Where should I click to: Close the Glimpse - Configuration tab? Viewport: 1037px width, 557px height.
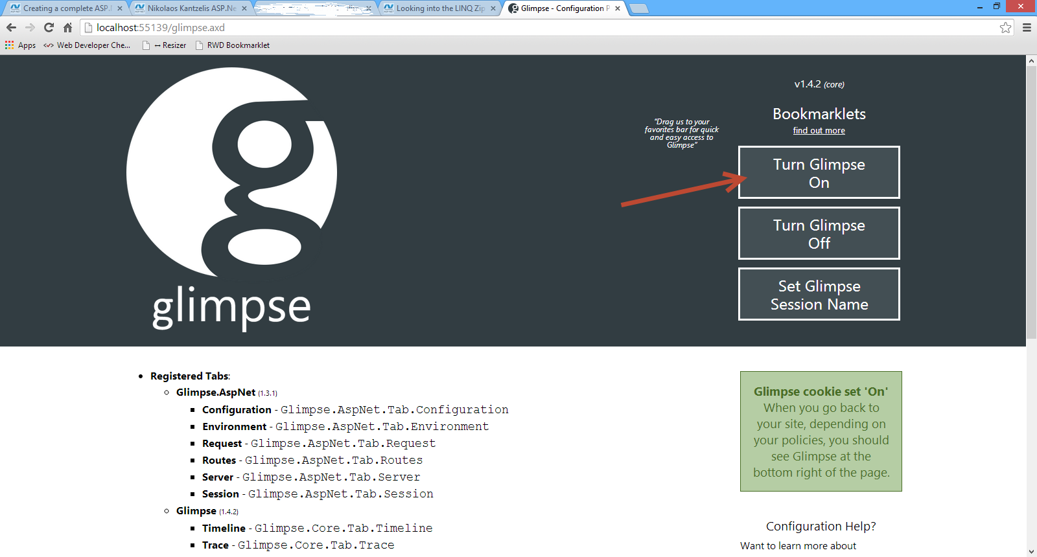pyautogui.click(x=618, y=8)
